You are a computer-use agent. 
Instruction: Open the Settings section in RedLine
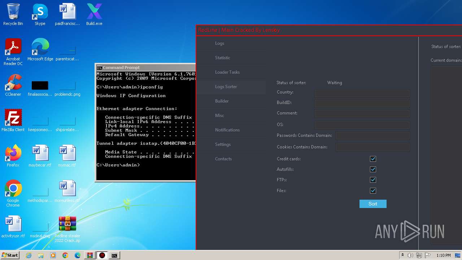(231, 144)
